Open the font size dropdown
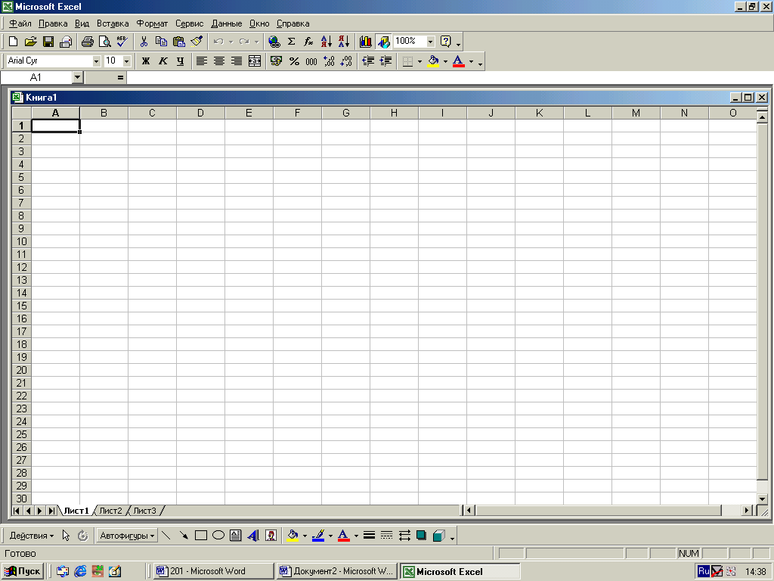Screen dimensions: 774x581 pos(127,61)
